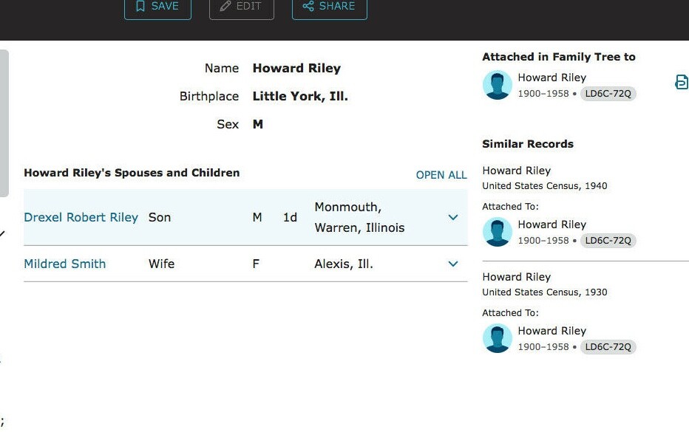
Task: Open Drexel Robert Riley record link
Action: coord(81,217)
